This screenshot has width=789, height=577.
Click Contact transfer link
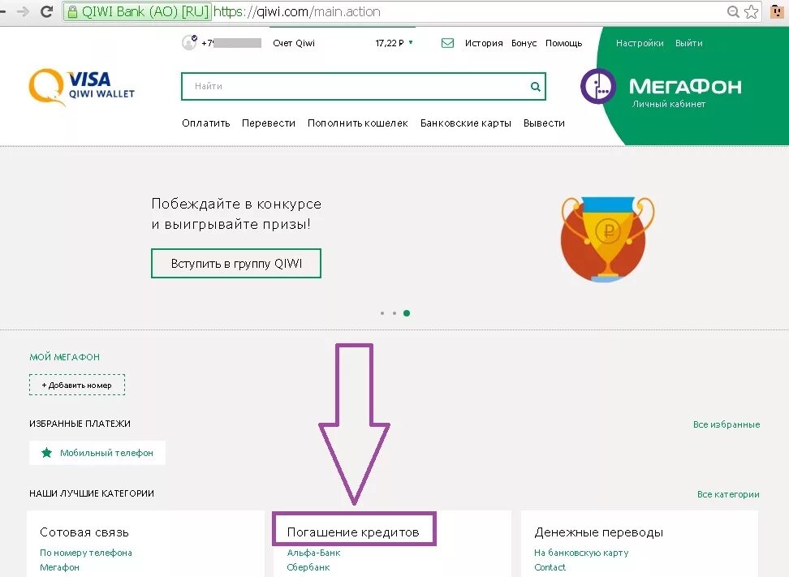550,567
